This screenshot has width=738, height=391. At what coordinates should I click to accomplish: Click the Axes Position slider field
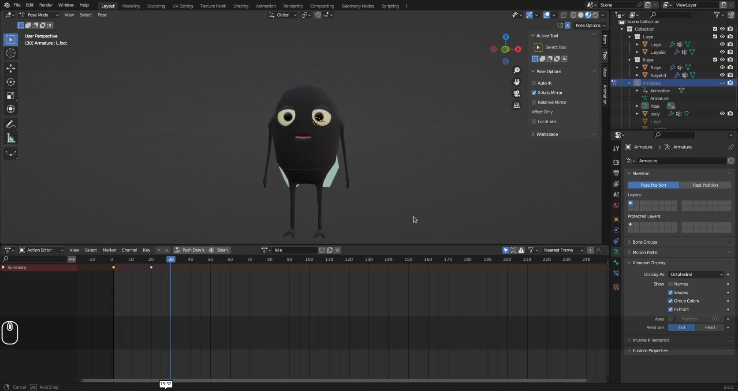699,319
